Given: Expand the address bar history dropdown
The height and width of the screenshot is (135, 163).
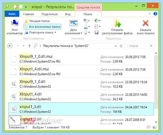Looking at the screenshot, I should tap(115, 46).
